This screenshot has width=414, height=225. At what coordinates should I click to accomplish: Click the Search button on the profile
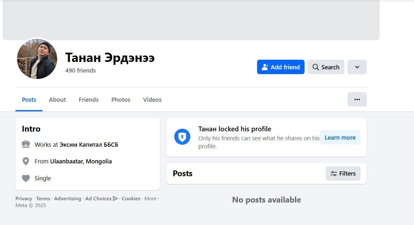(326, 67)
